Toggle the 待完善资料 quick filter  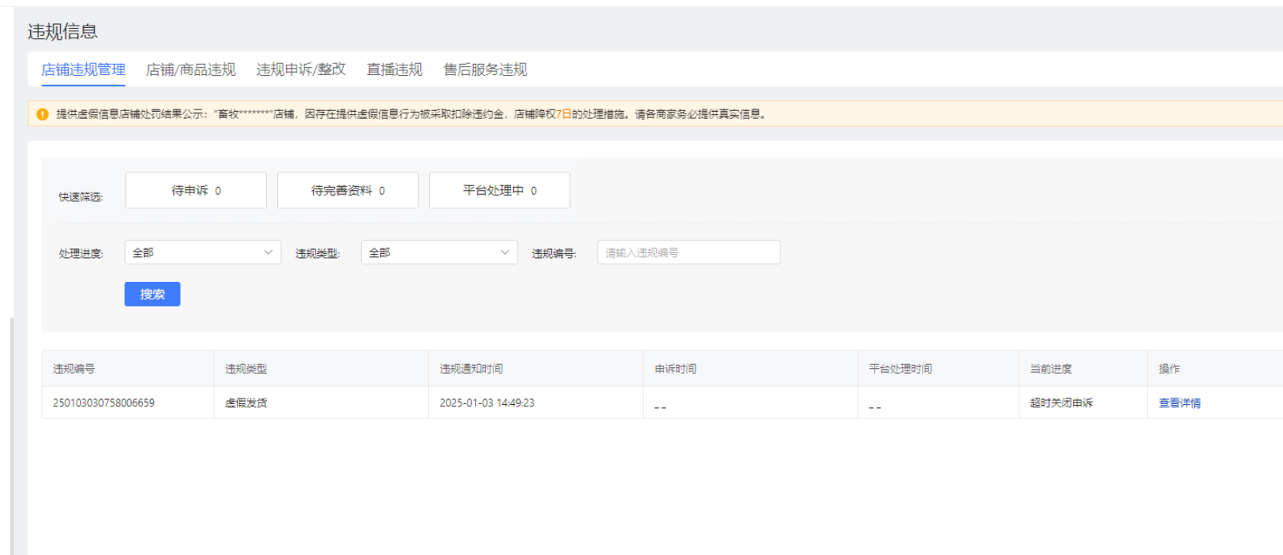pos(348,191)
